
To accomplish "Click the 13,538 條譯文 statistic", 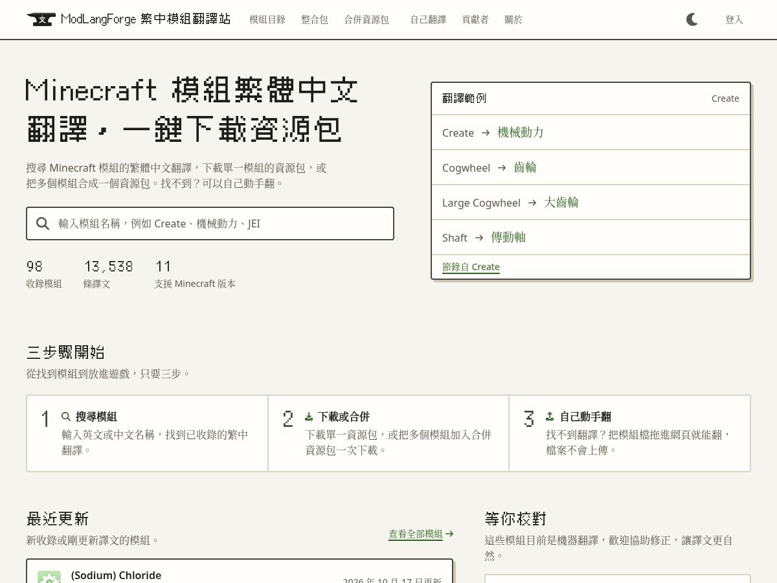I will click(108, 275).
